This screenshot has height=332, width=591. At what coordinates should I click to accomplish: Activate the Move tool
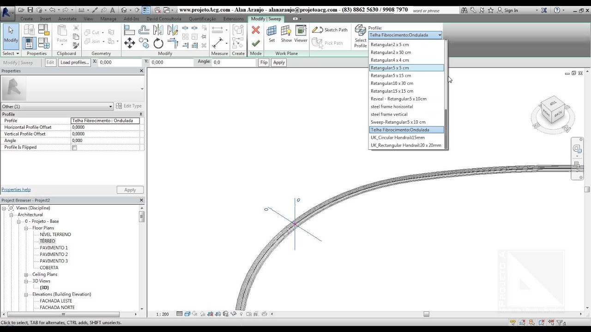pyautogui.click(x=130, y=43)
